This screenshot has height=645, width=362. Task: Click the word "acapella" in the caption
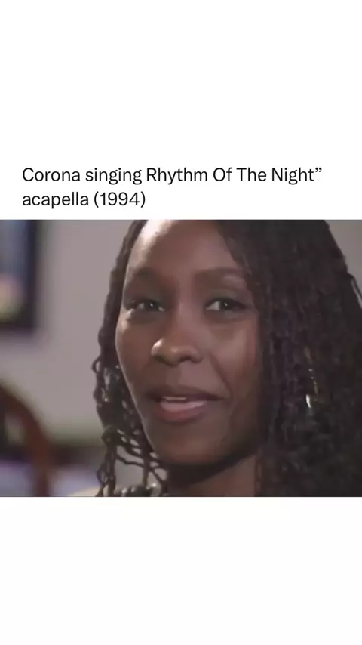point(55,200)
